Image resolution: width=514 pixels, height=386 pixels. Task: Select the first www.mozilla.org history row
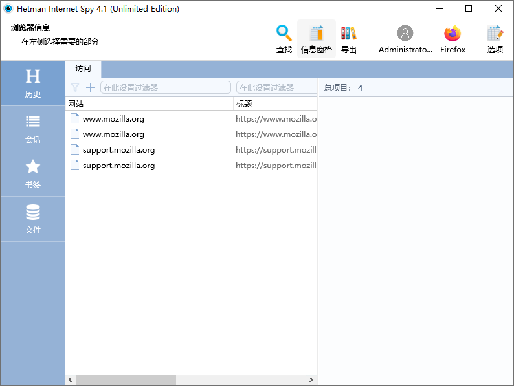pyautogui.click(x=113, y=119)
